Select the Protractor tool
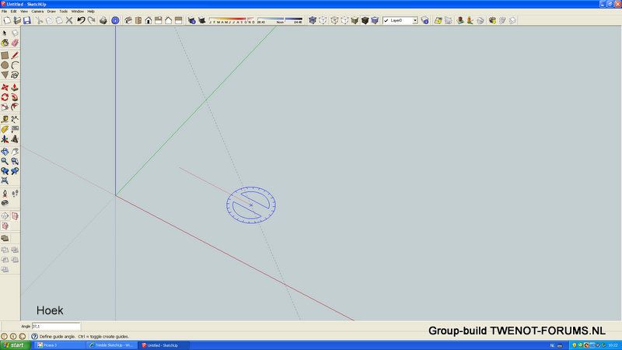 [x=5, y=129]
